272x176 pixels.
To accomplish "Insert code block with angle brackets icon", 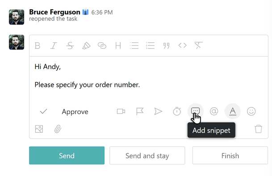I will point(183,45).
